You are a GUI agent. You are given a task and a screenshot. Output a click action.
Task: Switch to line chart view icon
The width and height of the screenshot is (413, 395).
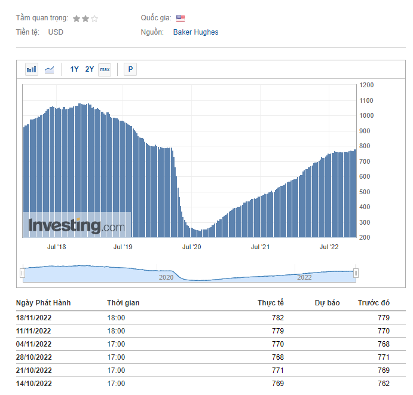[x=49, y=69]
